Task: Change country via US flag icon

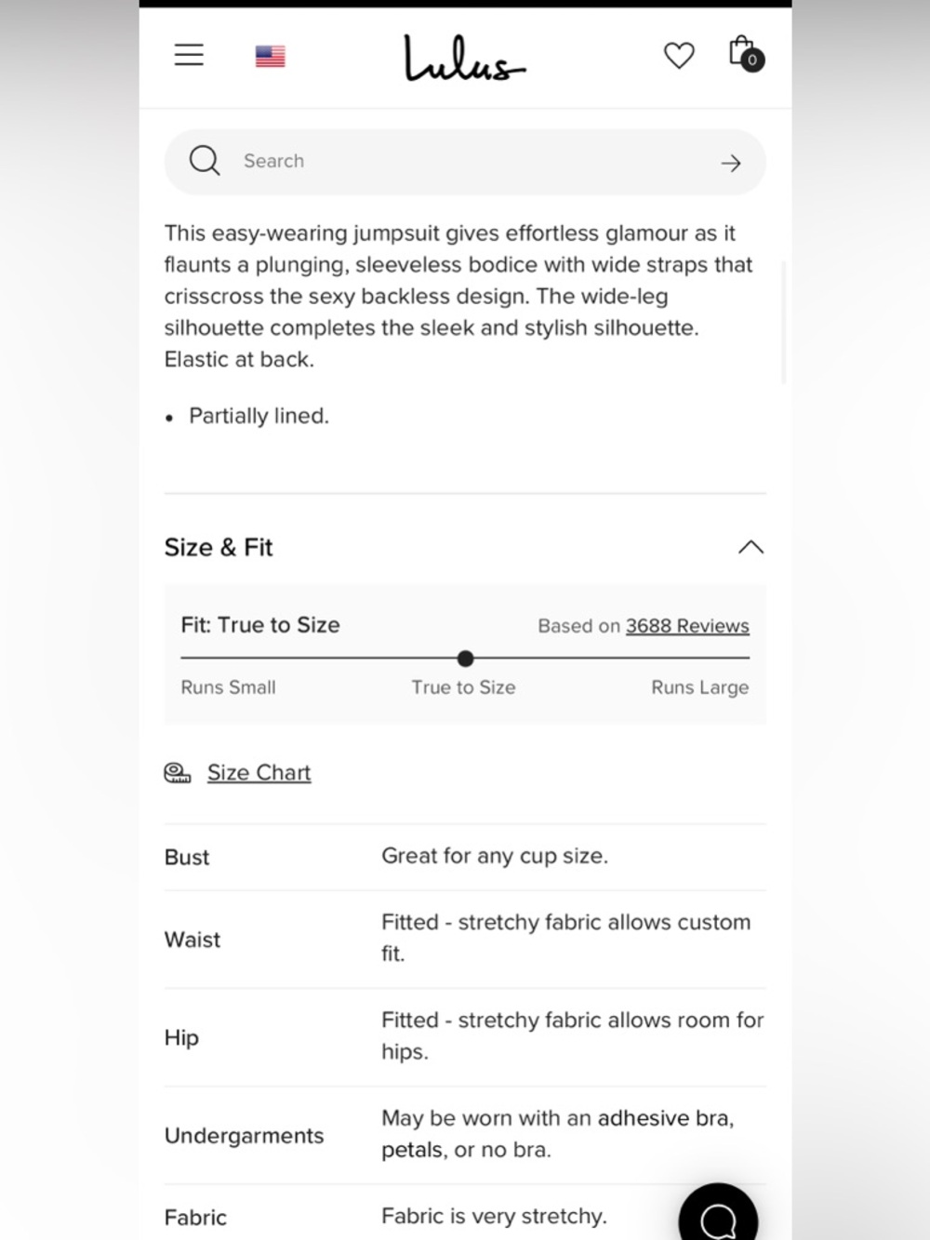Action: coord(270,57)
